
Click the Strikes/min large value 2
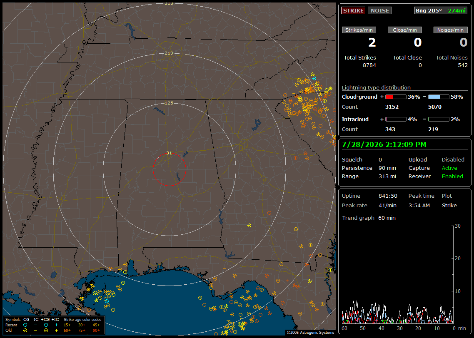(x=372, y=42)
